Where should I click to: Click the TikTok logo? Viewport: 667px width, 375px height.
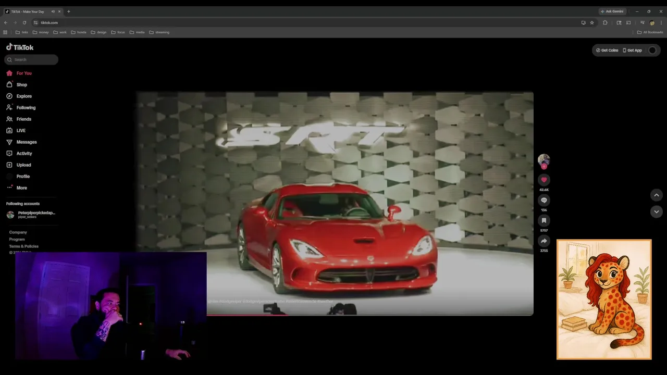click(20, 47)
